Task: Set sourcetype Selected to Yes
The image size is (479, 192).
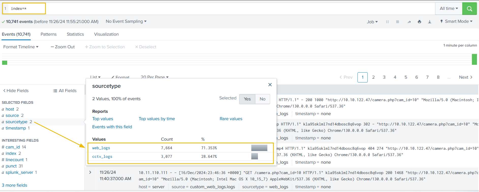Action: tap(247, 99)
